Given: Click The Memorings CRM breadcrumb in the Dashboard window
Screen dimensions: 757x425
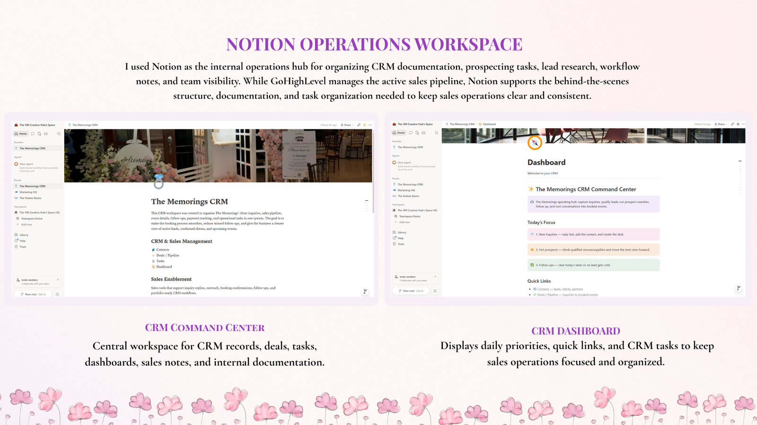Looking at the screenshot, I should coord(460,124).
